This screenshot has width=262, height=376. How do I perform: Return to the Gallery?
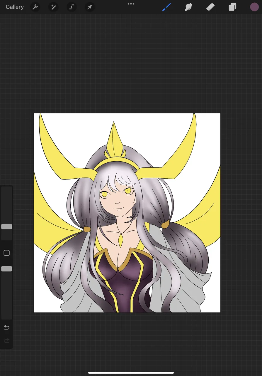15,7
